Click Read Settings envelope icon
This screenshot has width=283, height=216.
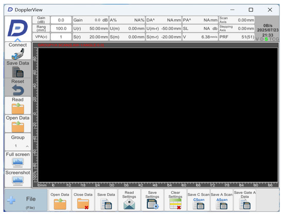[x=129, y=204]
